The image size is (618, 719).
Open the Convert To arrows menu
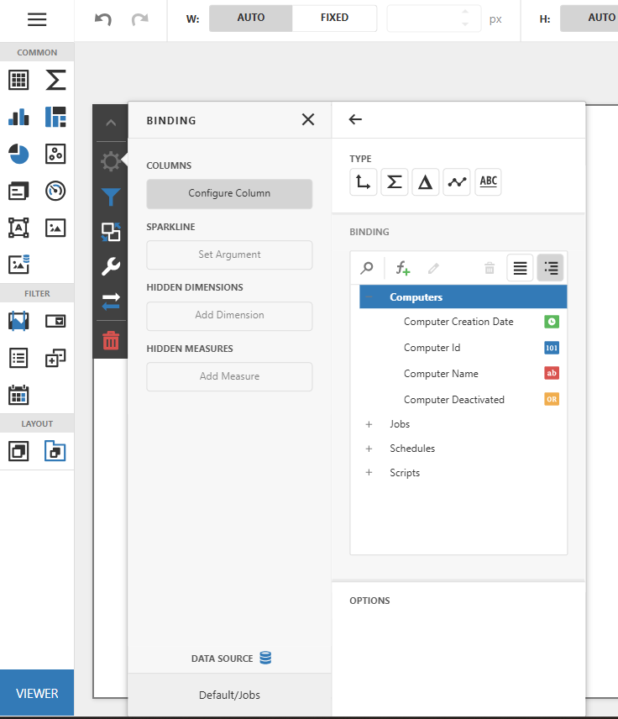111,302
